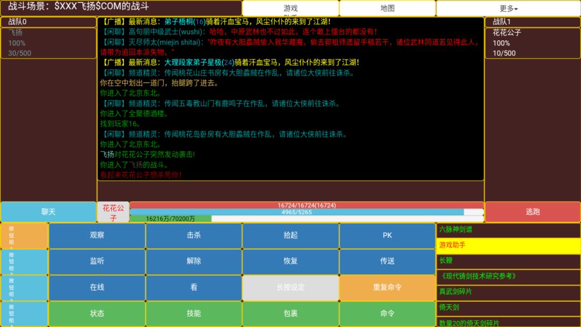This screenshot has height=327, width=581.
Task: Open the 包裹 inventory
Action: 290,314
